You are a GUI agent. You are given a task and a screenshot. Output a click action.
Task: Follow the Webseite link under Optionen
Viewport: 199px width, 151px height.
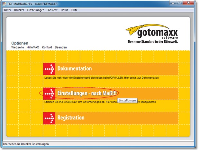point(17,47)
